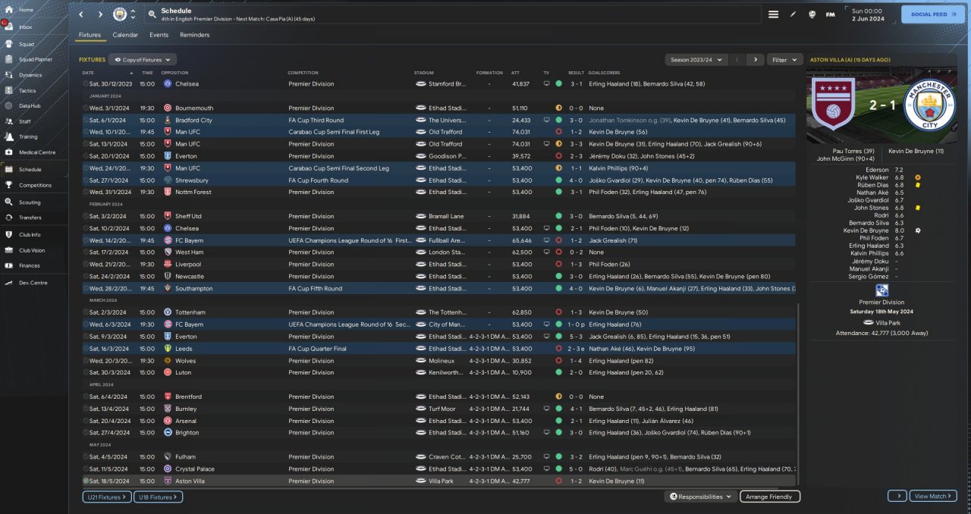Image resolution: width=971 pixels, height=514 pixels.
Task: Go to the Squad screen
Action: pyautogui.click(x=33, y=44)
